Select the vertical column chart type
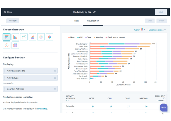171x121 pixels. click(x=15, y=37)
